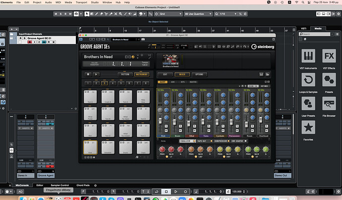
Task: Click the Media search field
Action: click(x=314, y=34)
